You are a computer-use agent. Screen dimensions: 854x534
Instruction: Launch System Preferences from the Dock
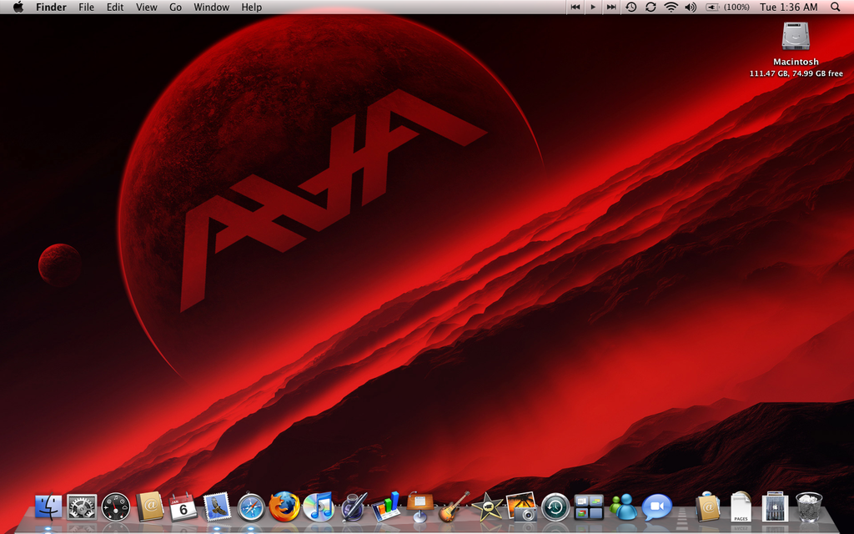(82, 507)
